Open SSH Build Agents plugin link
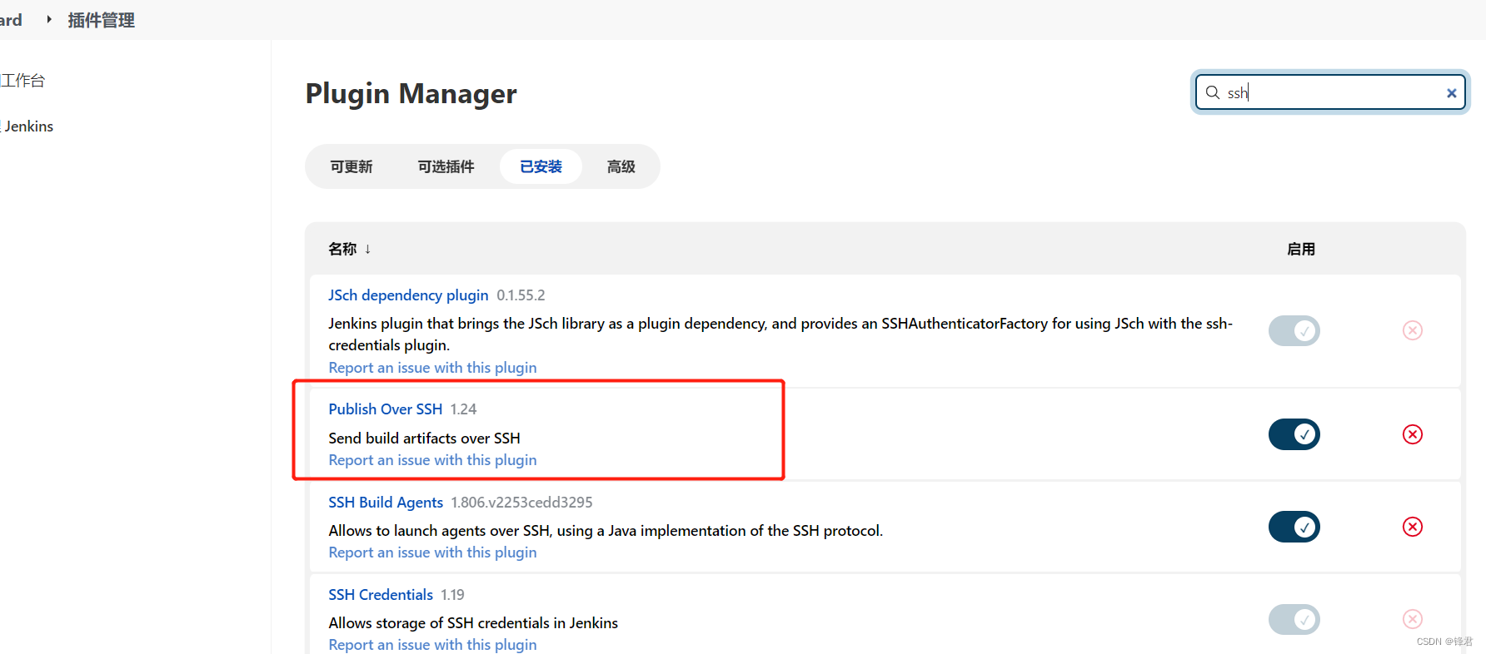The width and height of the screenshot is (1486, 654). [386, 503]
